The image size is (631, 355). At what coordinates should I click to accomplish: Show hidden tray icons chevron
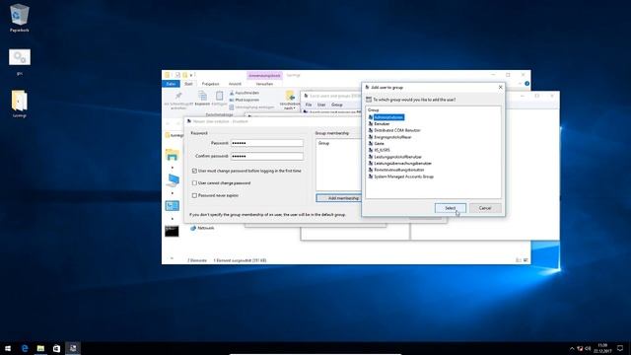(x=572, y=348)
